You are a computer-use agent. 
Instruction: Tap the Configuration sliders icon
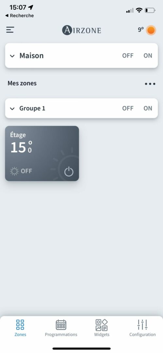(142, 325)
